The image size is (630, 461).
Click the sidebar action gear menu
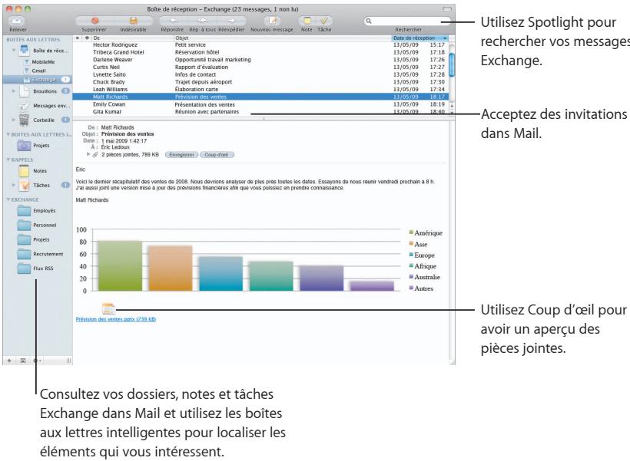pyautogui.click(x=37, y=361)
